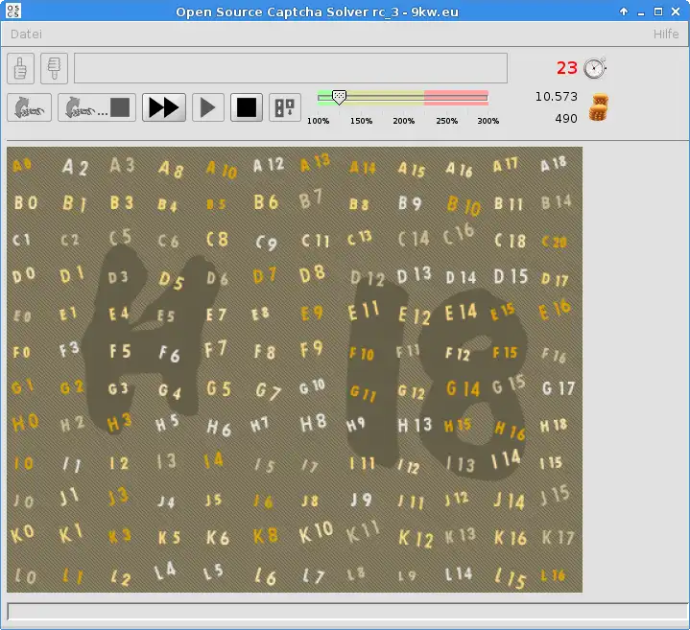The width and height of the screenshot is (690, 630).
Task: Select cell A2 in the captcha image
Action: (x=75, y=168)
